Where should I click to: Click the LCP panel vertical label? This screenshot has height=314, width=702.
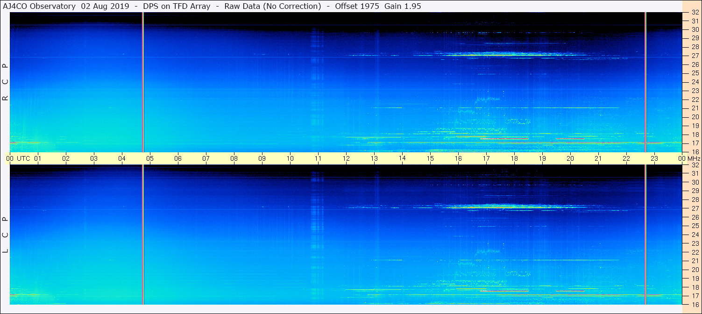pyautogui.click(x=6, y=235)
